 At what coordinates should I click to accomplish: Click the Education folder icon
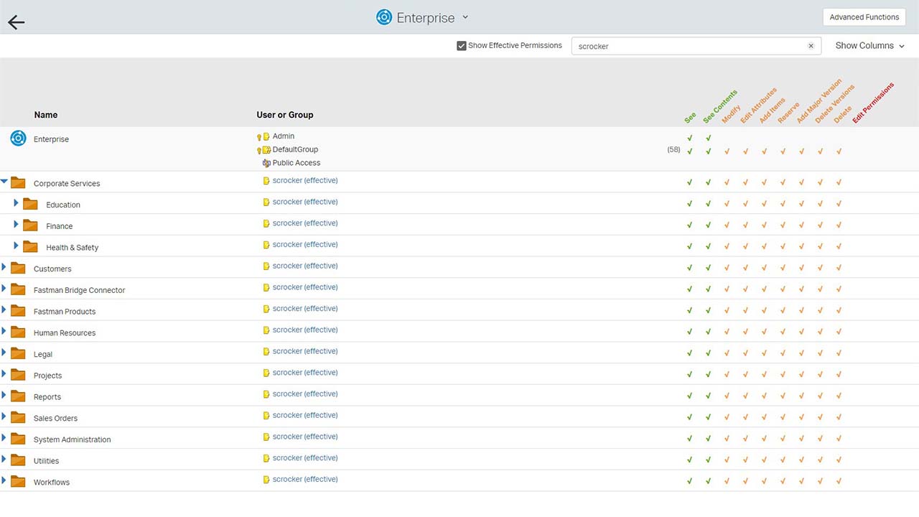(x=30, y=204)
